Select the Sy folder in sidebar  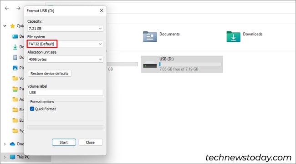pos(15,131)
